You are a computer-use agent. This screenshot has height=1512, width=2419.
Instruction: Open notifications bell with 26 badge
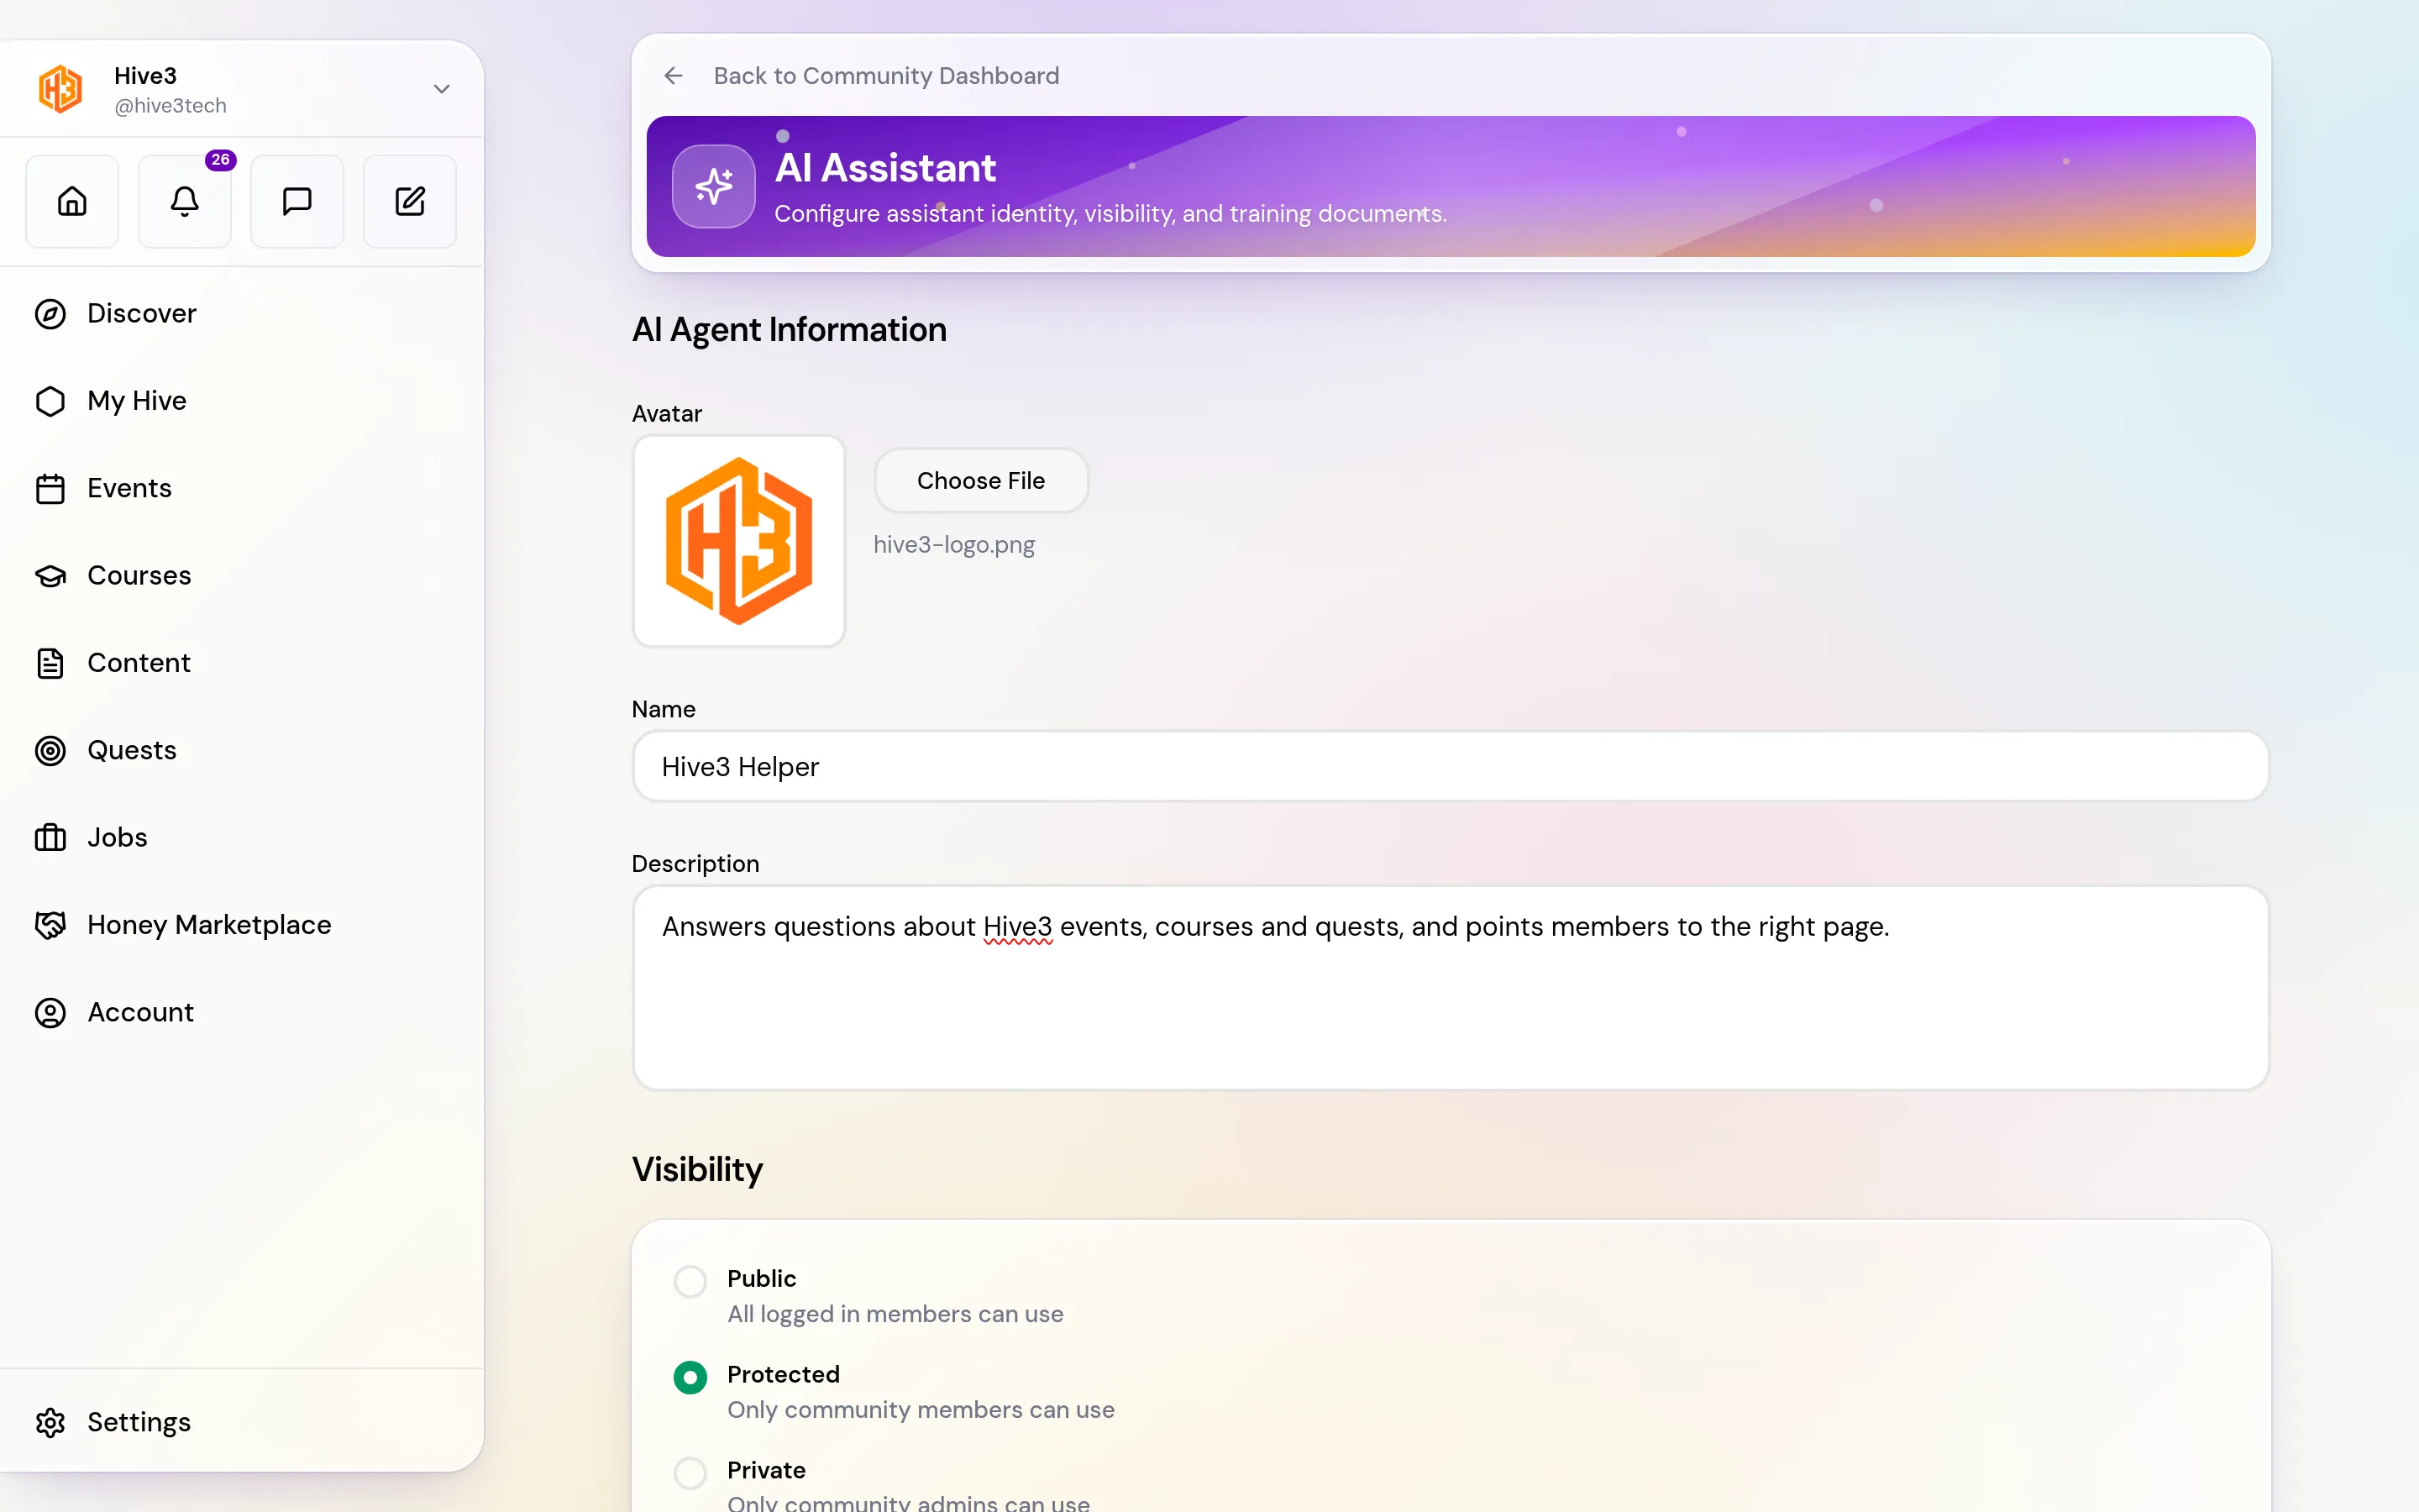185,201
